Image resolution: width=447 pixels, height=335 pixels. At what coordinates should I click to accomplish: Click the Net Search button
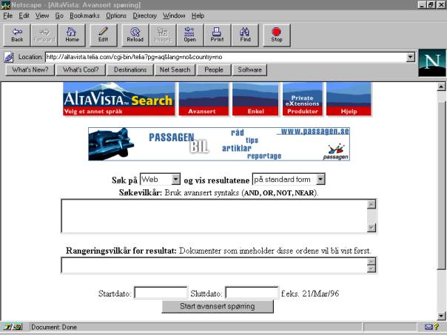click(175, 70)
